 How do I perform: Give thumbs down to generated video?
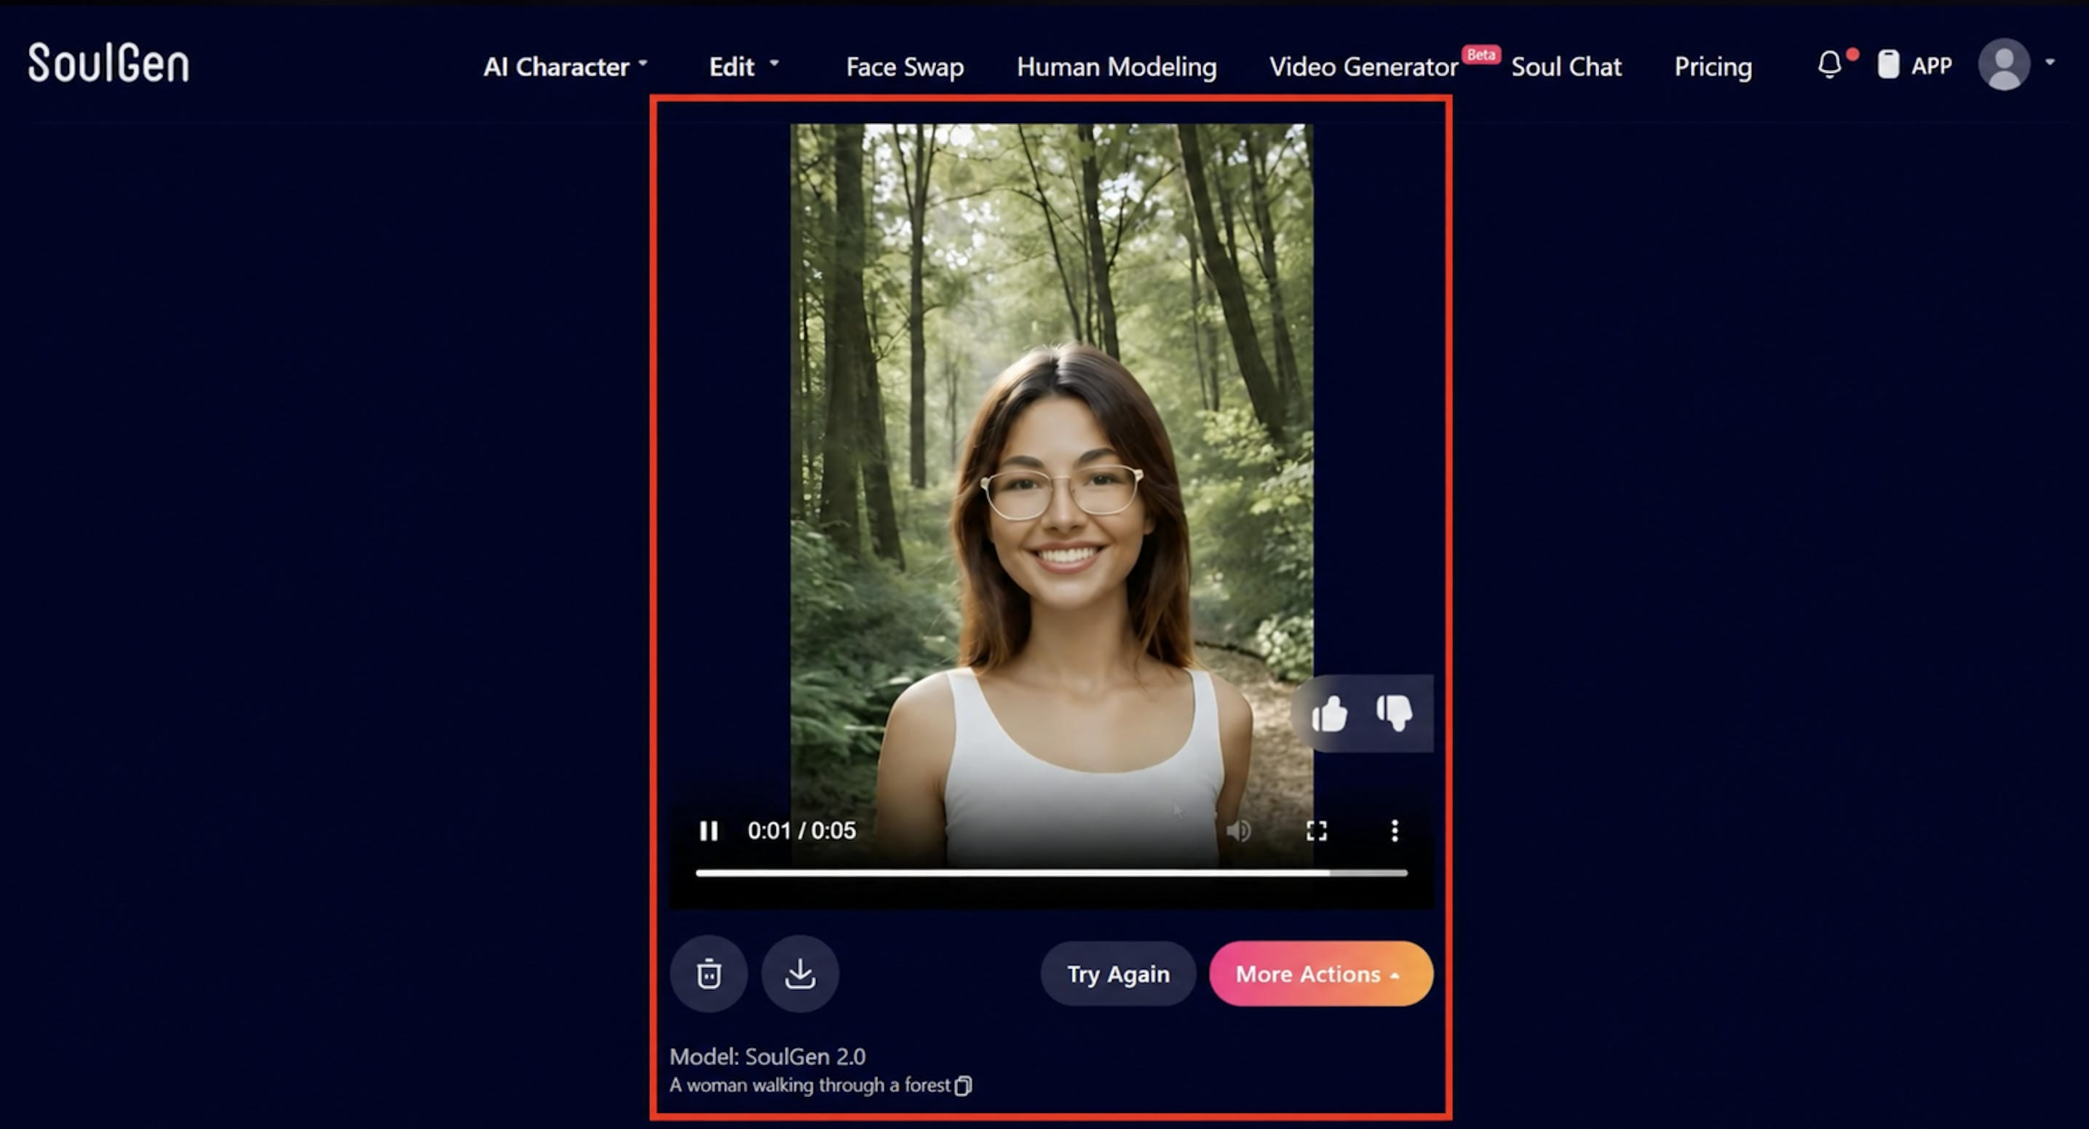[1394, 714]
